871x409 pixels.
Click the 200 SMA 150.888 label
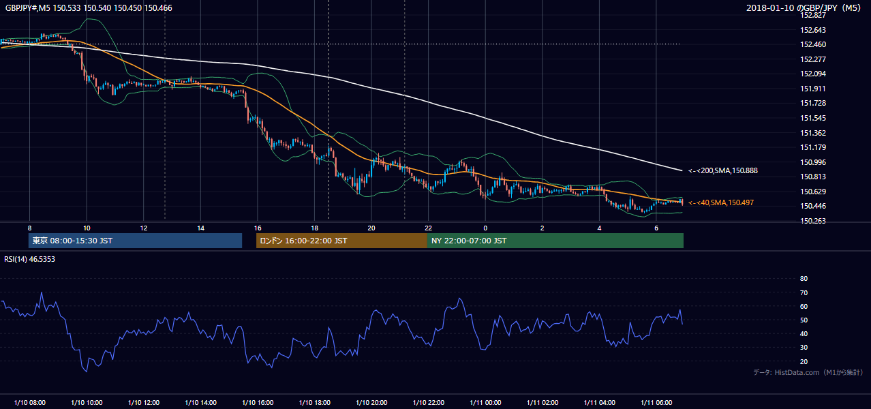coord(722,170)
